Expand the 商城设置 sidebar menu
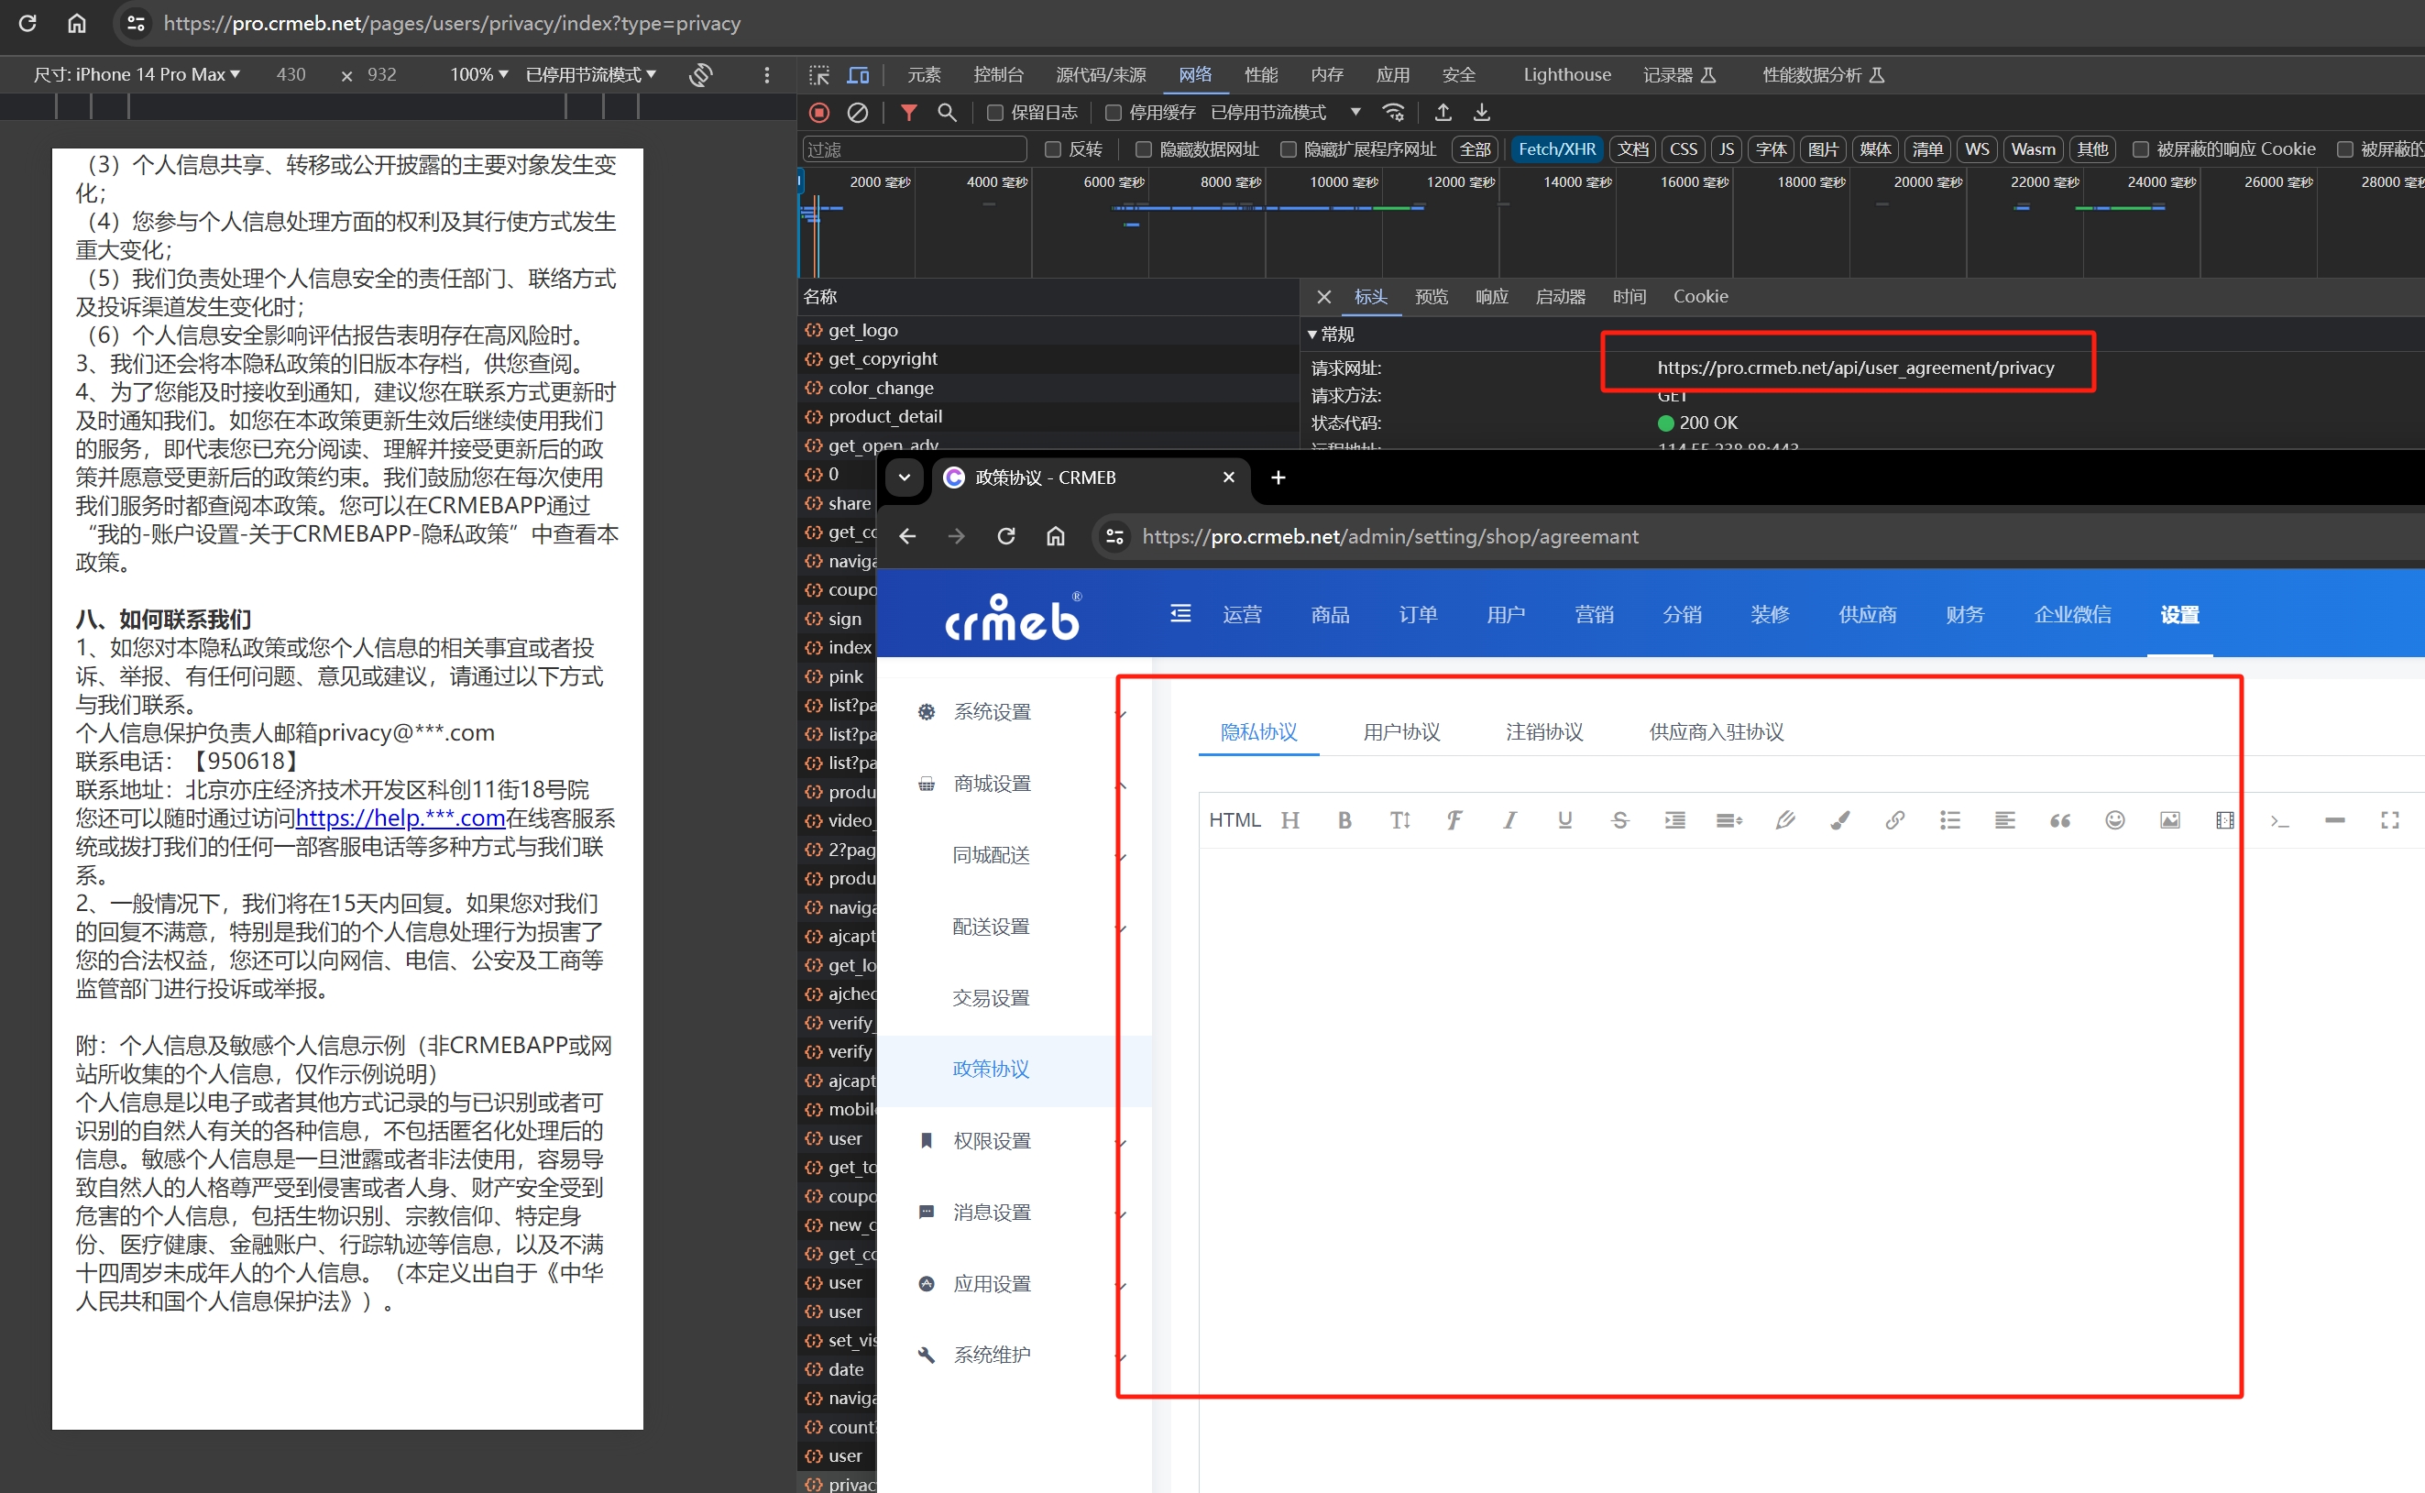2425x1493 pixels. tap(1014, 784)
